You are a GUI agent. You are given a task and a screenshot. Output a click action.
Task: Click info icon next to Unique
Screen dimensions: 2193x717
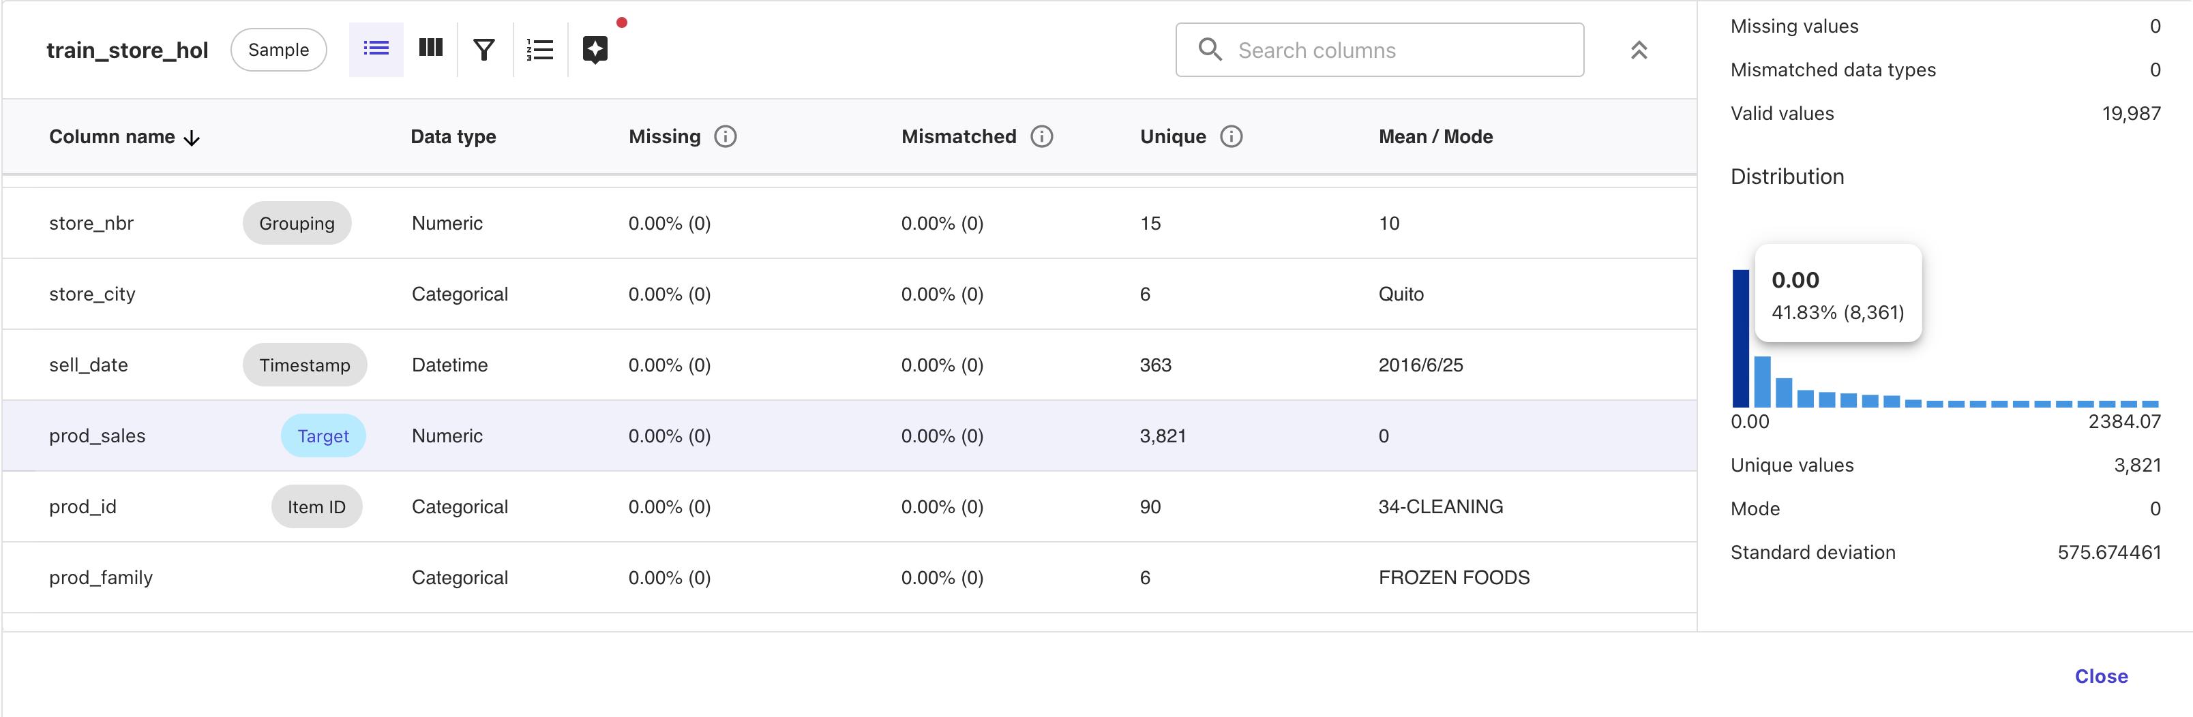[1231, 137]
